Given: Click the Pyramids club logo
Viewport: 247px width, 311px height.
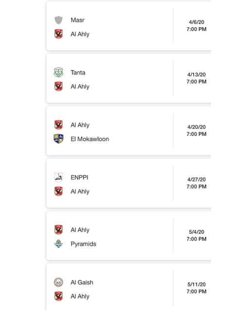Looking at the screenshot, I should click(58, 243).
